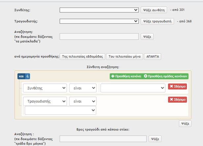This screenshot has height=146, width=203.
Task: Select Της τελευταίας εβδομάδας filter
Action: 82,57
